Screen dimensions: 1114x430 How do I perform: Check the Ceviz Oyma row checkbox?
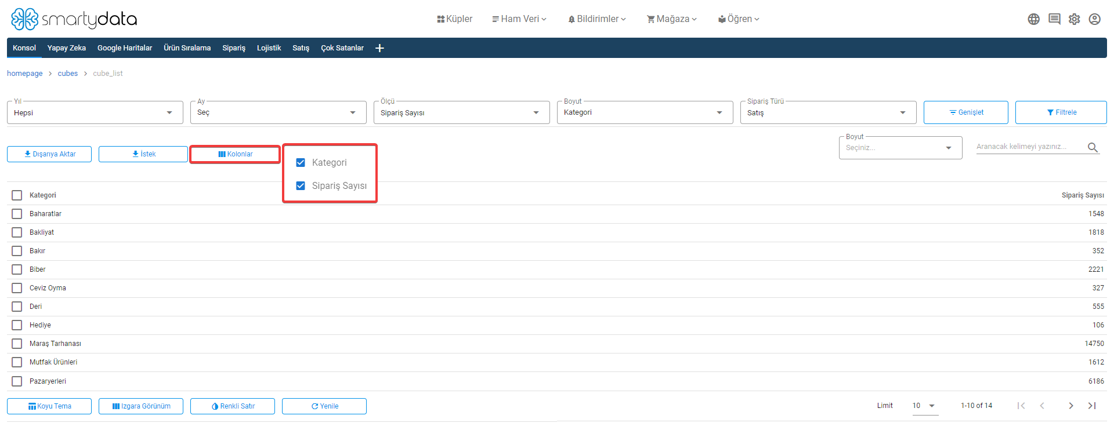point(17,288)
